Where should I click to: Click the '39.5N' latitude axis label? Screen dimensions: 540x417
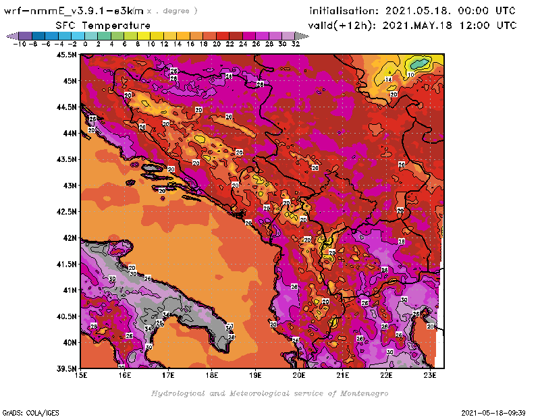(x=66, y=369)
